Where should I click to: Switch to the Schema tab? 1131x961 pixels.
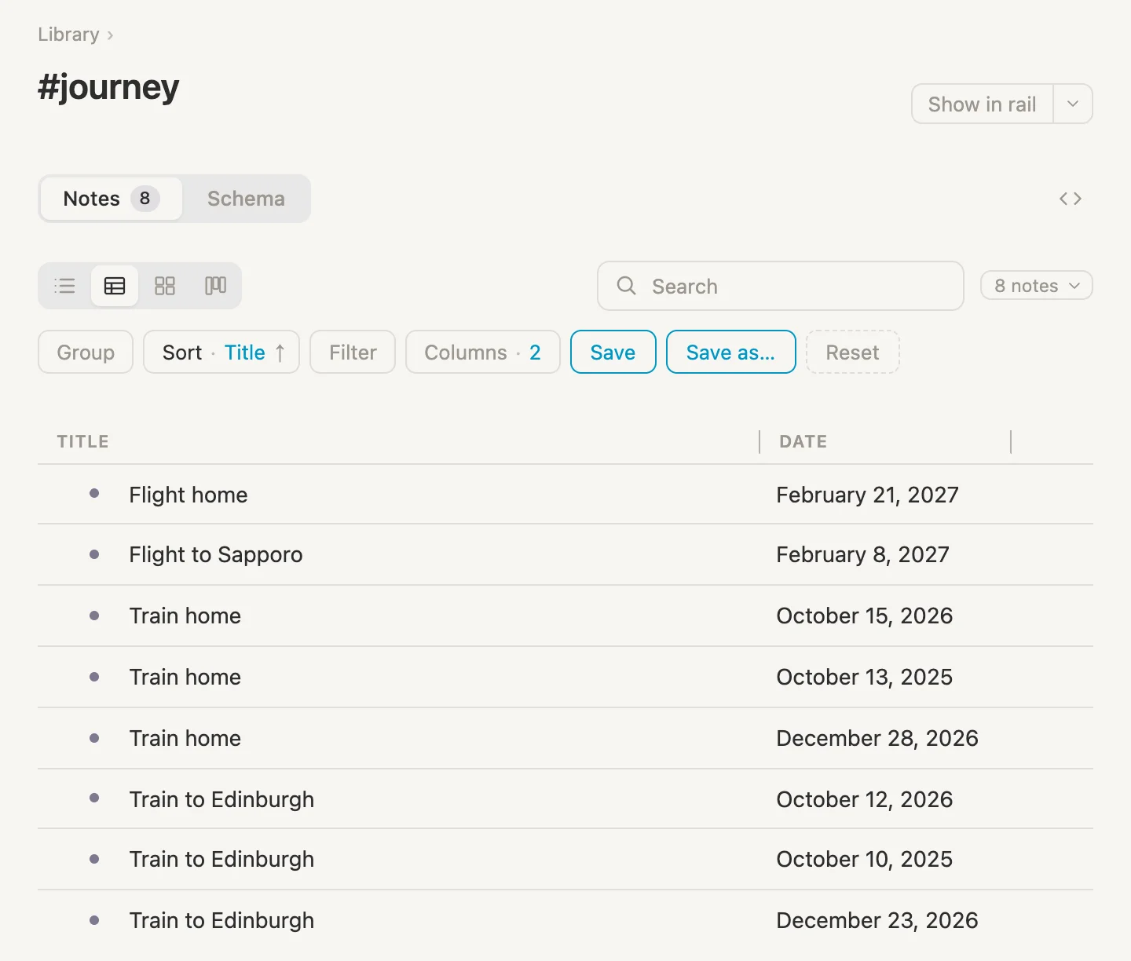[246, 199]
